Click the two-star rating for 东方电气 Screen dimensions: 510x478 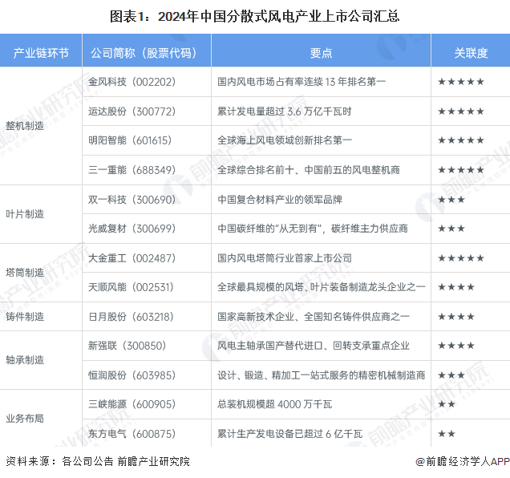tap(447, 434)
